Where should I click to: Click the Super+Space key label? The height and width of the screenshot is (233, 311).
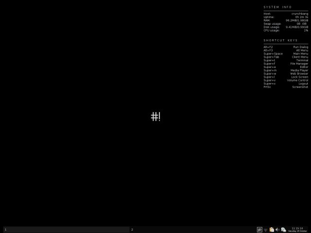click(273, 54)
